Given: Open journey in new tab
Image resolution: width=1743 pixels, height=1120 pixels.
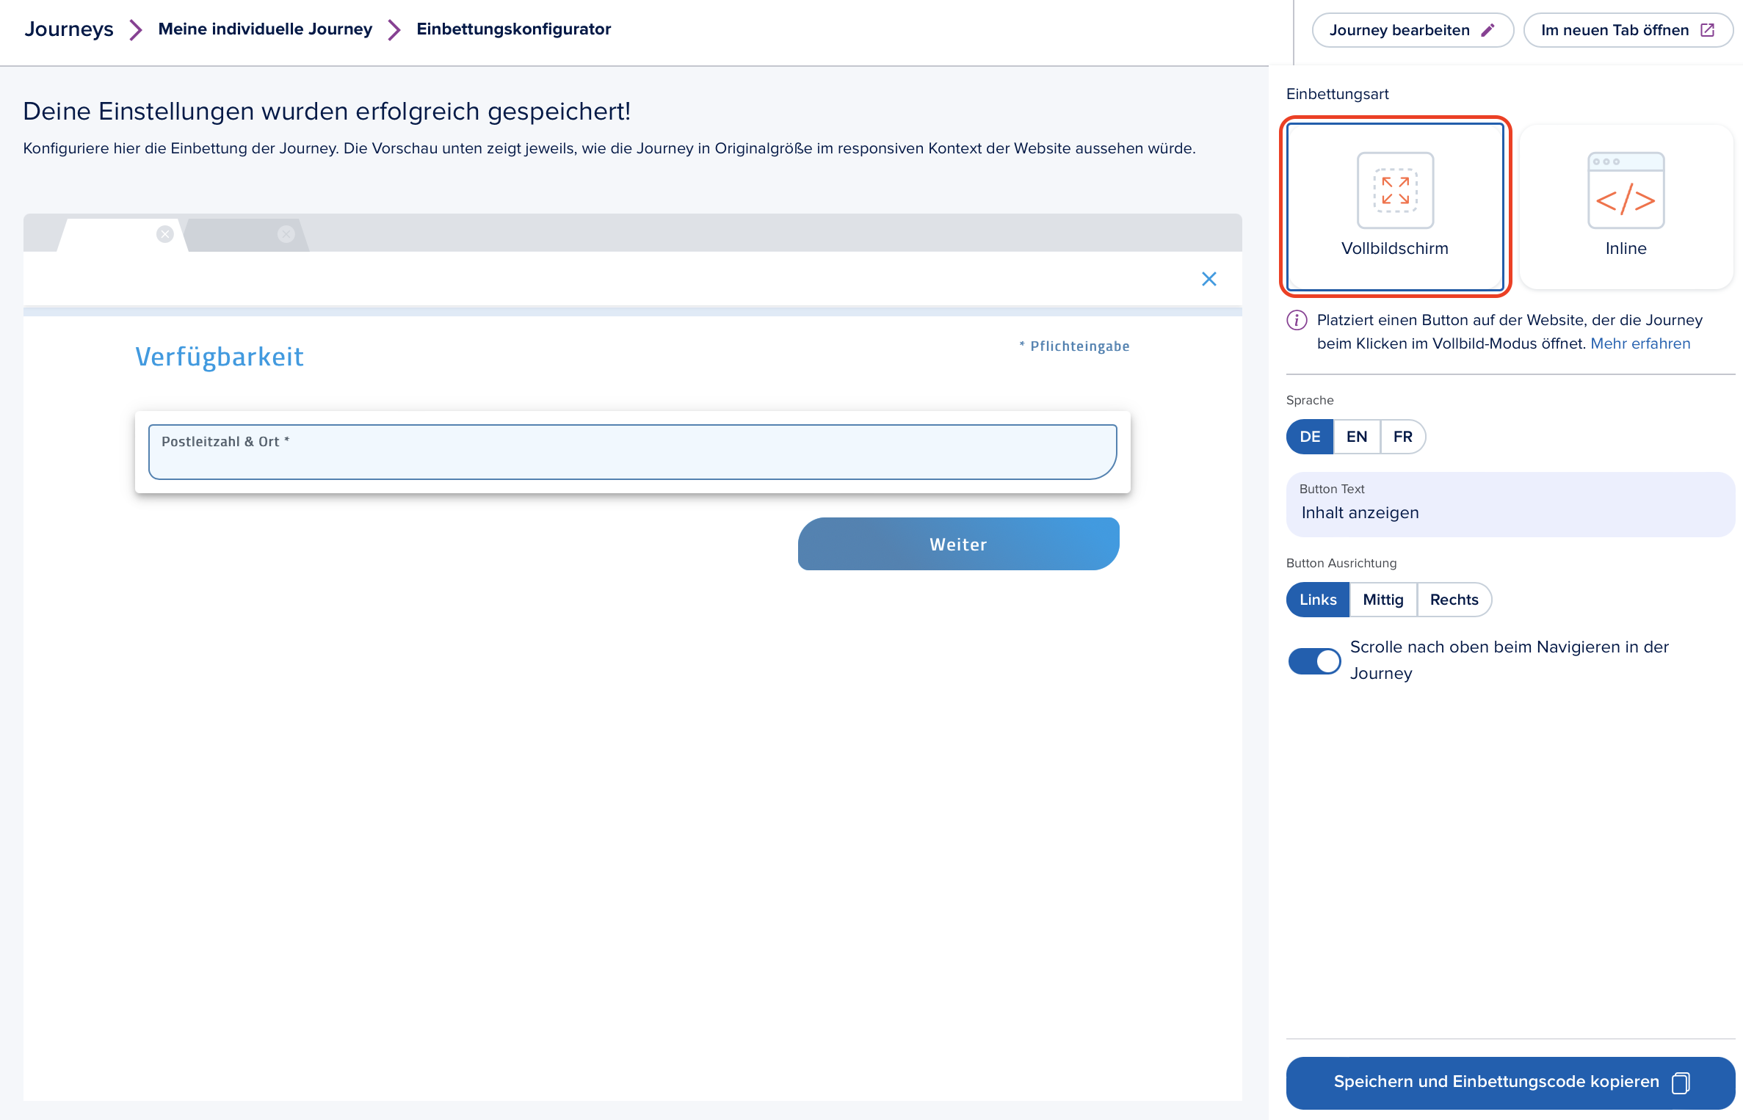Looking at the screenshot, I should coord(1628,30).
